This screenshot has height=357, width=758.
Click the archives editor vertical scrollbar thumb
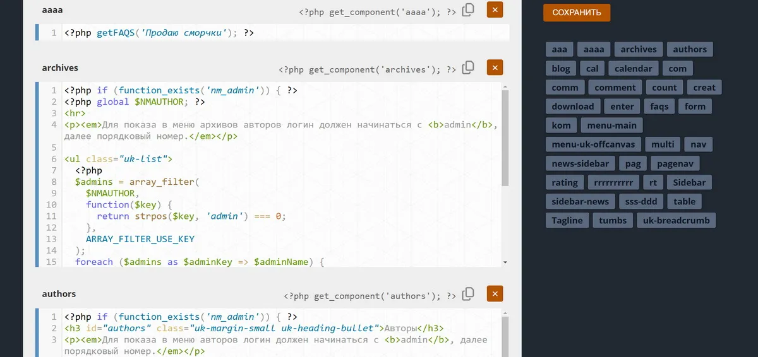(505, 138)
